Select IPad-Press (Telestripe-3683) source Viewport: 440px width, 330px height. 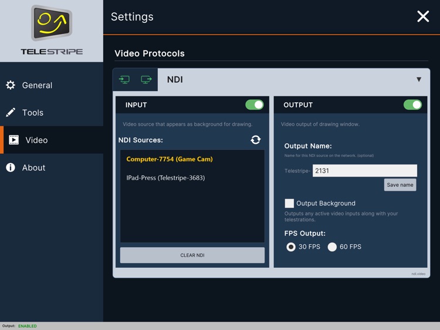pyautogui.click(x=165, y=178)
